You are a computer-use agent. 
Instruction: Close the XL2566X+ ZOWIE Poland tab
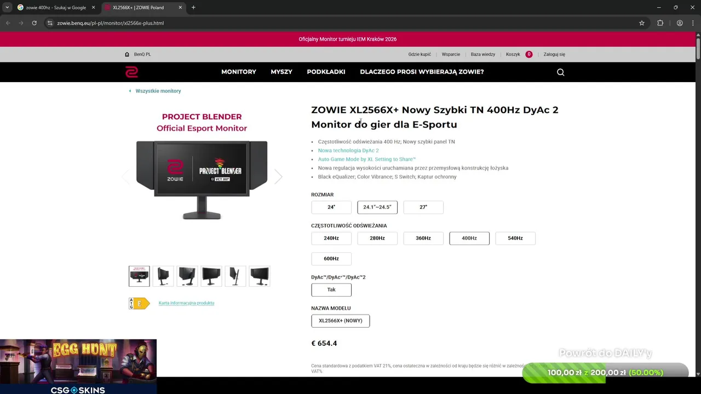click(180, 8)
